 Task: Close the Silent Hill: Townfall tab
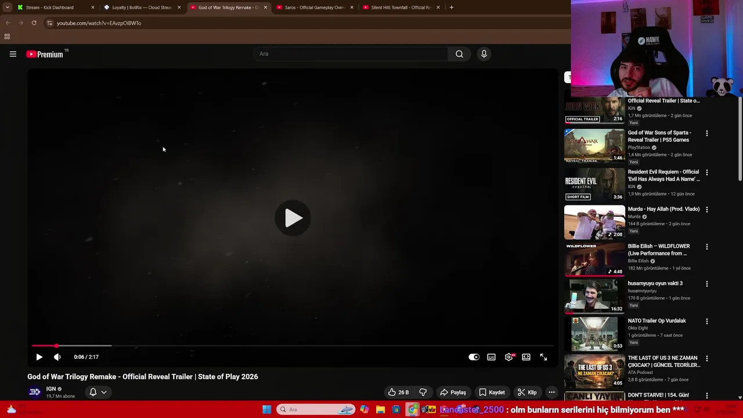438,8
